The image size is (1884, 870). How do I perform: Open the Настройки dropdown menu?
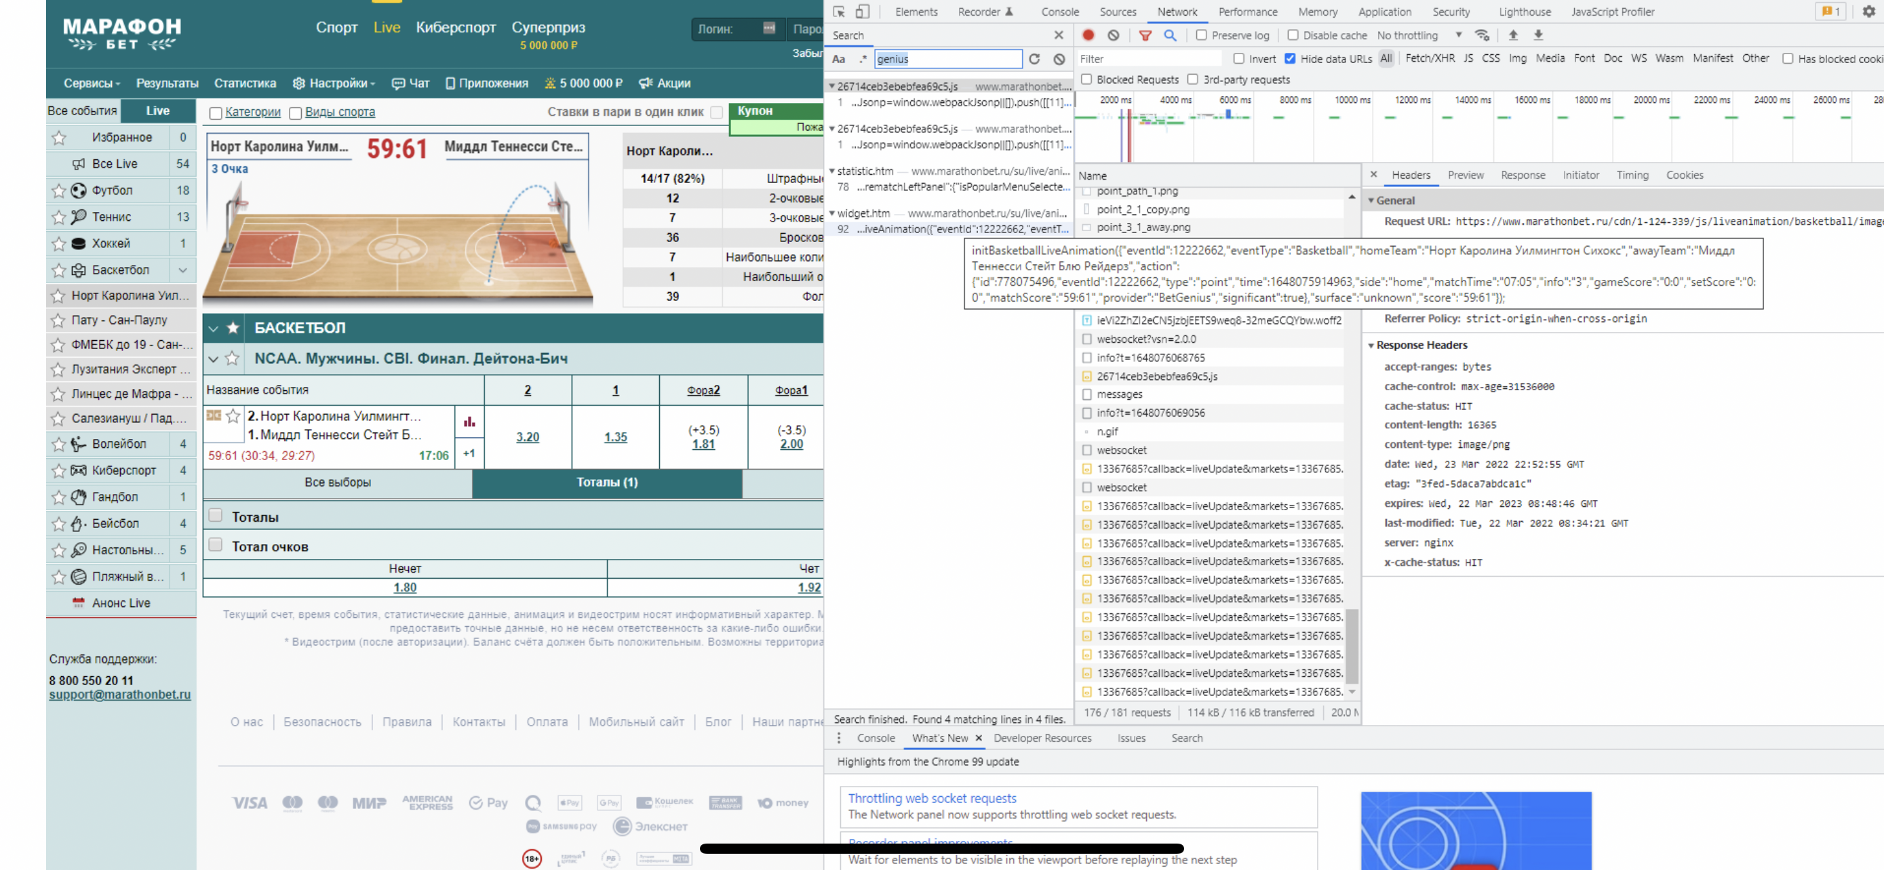tap(334, 83)
